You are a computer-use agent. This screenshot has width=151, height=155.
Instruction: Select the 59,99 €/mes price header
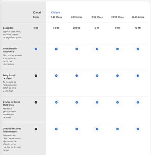tap(138, 17)
